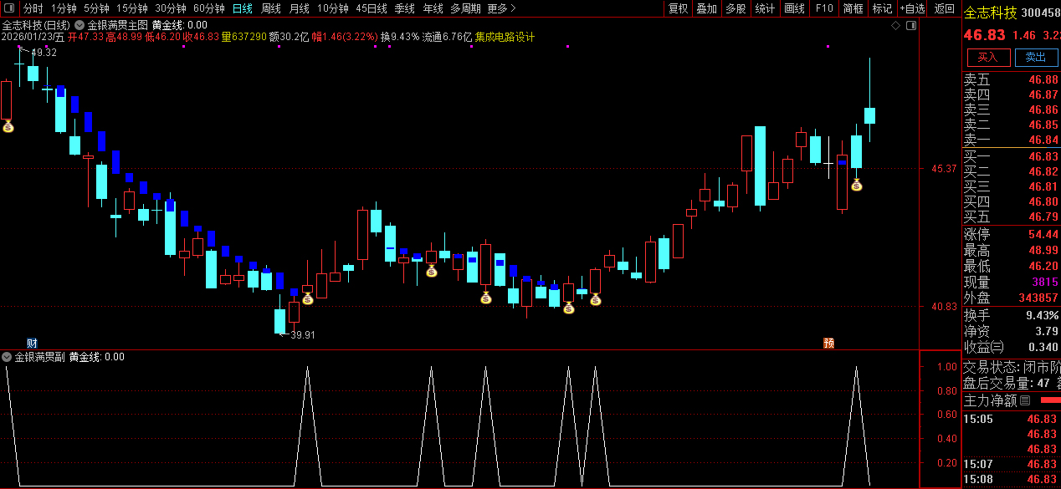1061x489 pixels.
Task: Switch to 年线 yearly chart
Action: click(x=433, y=8)
